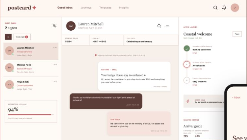Click Marcus Reed's MR avatar

click(x=10, y=68)
